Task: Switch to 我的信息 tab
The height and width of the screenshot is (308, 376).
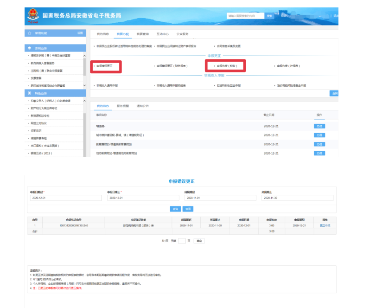Action: click(103, 34)
